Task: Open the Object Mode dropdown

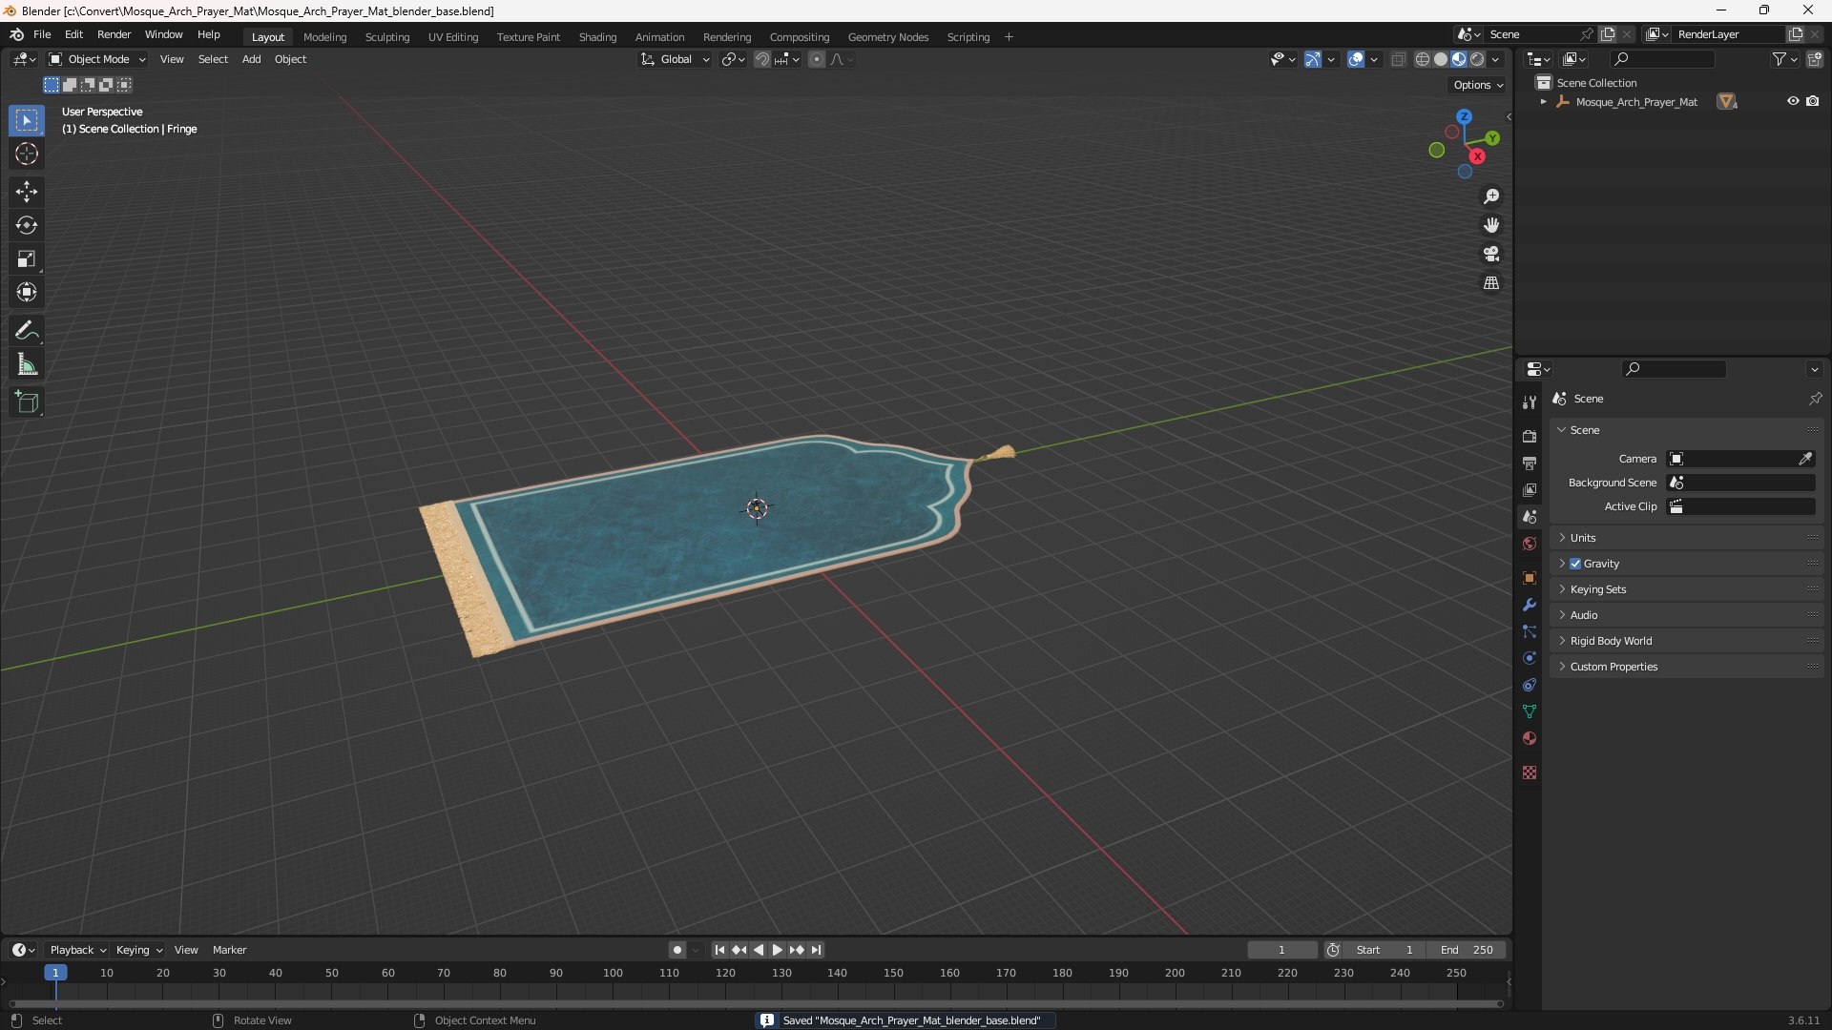Action: coord(97,59)
